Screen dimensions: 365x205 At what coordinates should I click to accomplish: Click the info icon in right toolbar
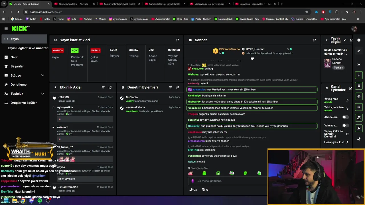click(359, 40)
